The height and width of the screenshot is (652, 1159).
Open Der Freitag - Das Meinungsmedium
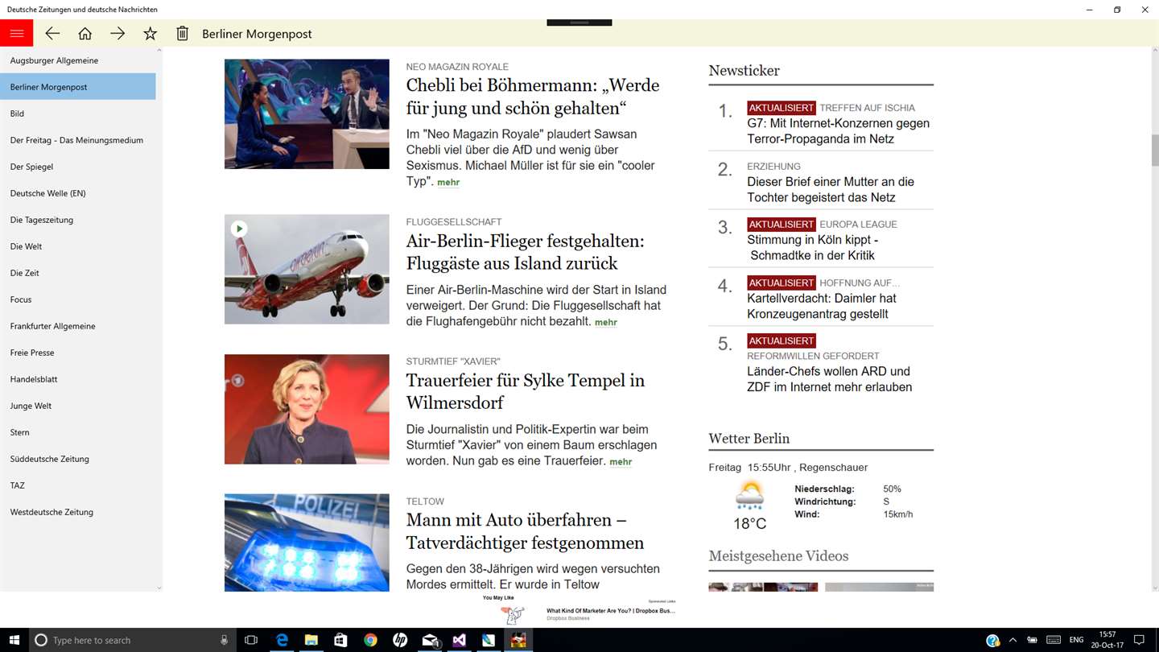tap(78, 140)
